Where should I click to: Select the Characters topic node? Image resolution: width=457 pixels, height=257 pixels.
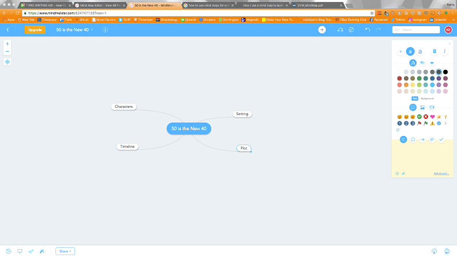click(x=123, y=107)
